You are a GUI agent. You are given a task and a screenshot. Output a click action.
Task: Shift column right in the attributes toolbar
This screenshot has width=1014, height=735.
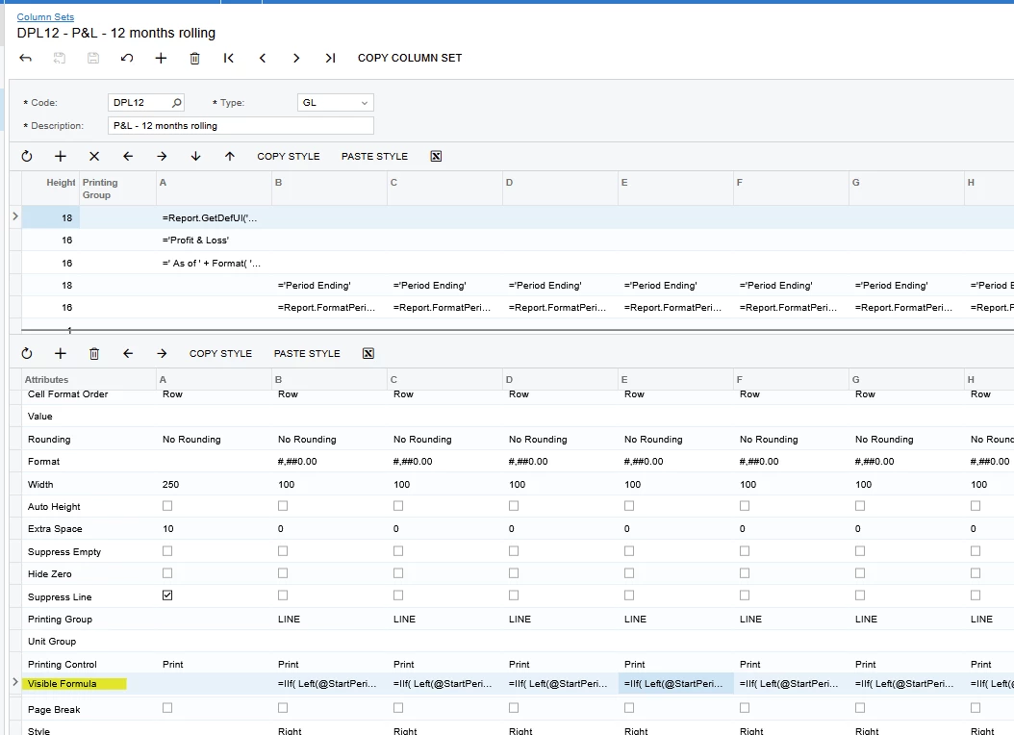[x=162, y=354]
